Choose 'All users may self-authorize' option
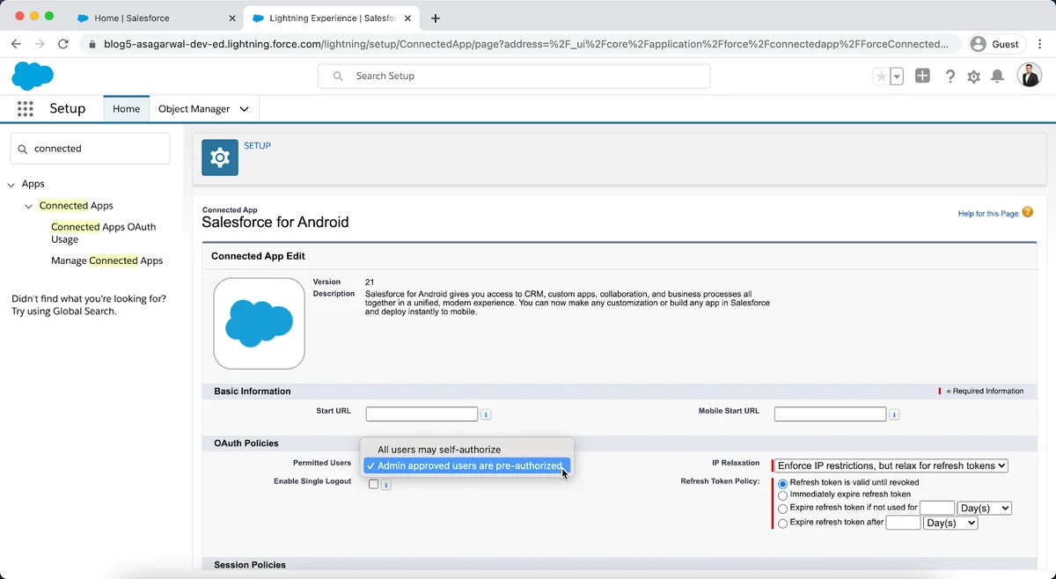This screenshot has width=1056, height=579. pos(467,450)
